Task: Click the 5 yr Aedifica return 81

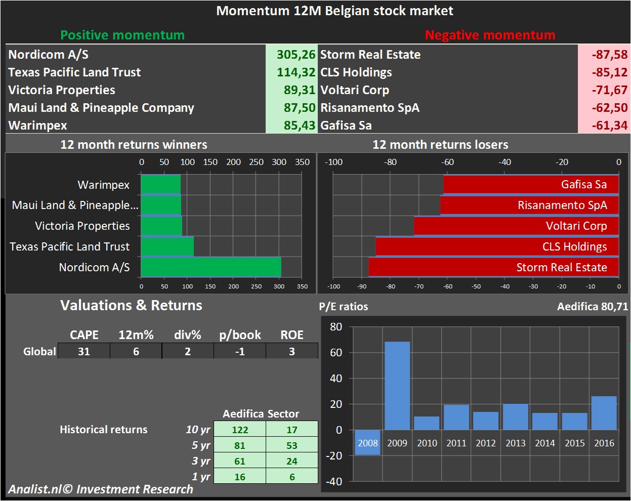Action: [x=240, y=445]
